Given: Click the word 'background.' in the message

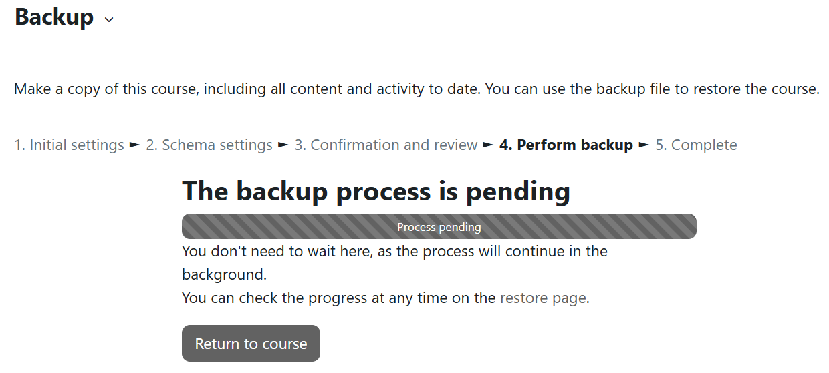Looking at the screenshot, I should coord(224,274).
